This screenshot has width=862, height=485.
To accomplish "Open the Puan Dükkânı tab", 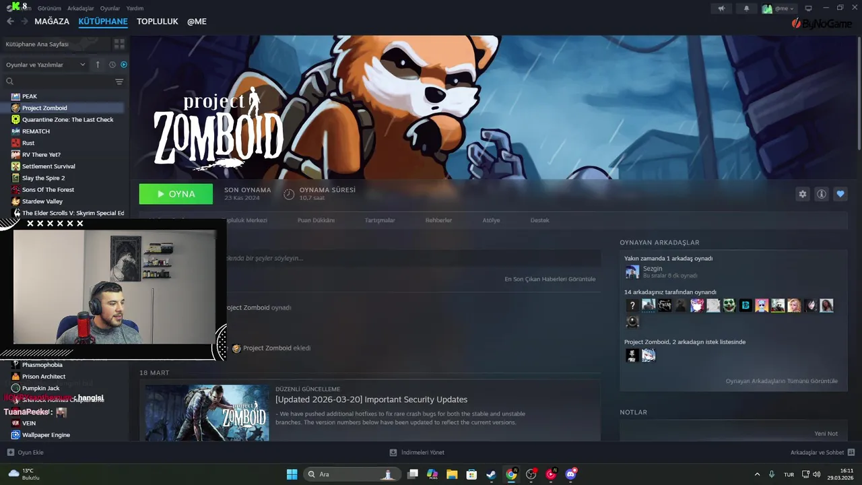I will pyautogui.click(x=316, y=220).
